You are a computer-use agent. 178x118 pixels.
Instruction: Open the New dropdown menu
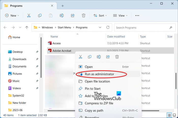point(12,15)
